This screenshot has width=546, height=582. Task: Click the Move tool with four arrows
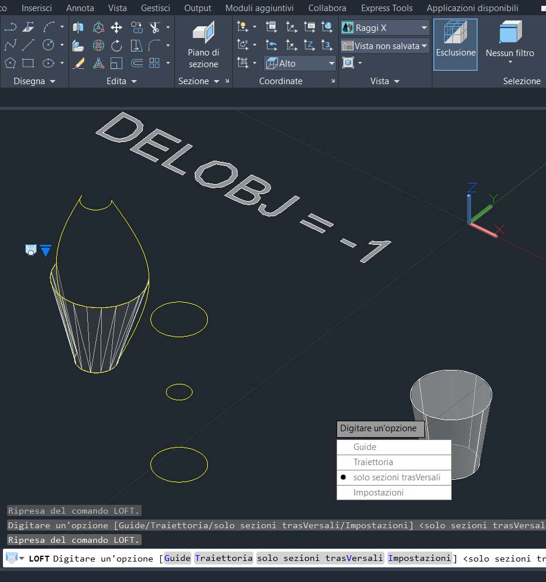(x=116, y=27)
